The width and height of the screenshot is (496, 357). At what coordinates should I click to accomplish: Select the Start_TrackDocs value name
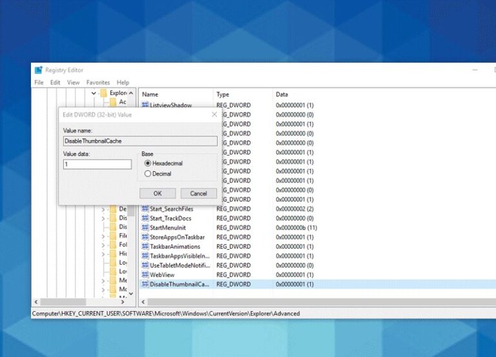pos(170,218)
